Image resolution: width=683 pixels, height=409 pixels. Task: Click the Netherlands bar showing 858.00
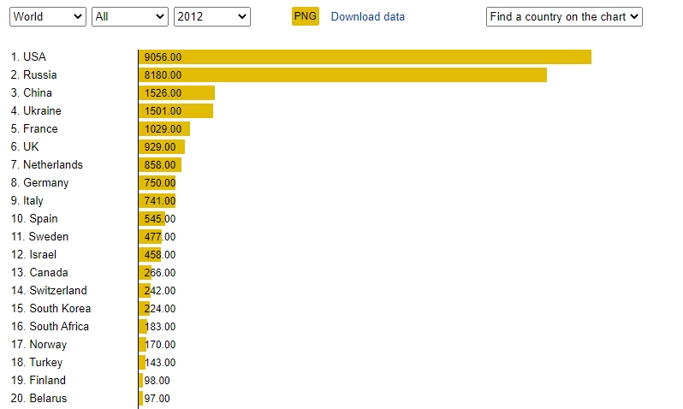[x=160, y=164]
